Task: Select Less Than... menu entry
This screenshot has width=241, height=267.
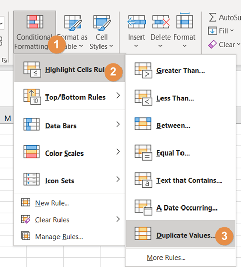Action: click(181, 98)
